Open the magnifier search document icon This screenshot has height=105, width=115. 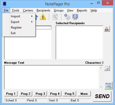[x=55, y=17]
